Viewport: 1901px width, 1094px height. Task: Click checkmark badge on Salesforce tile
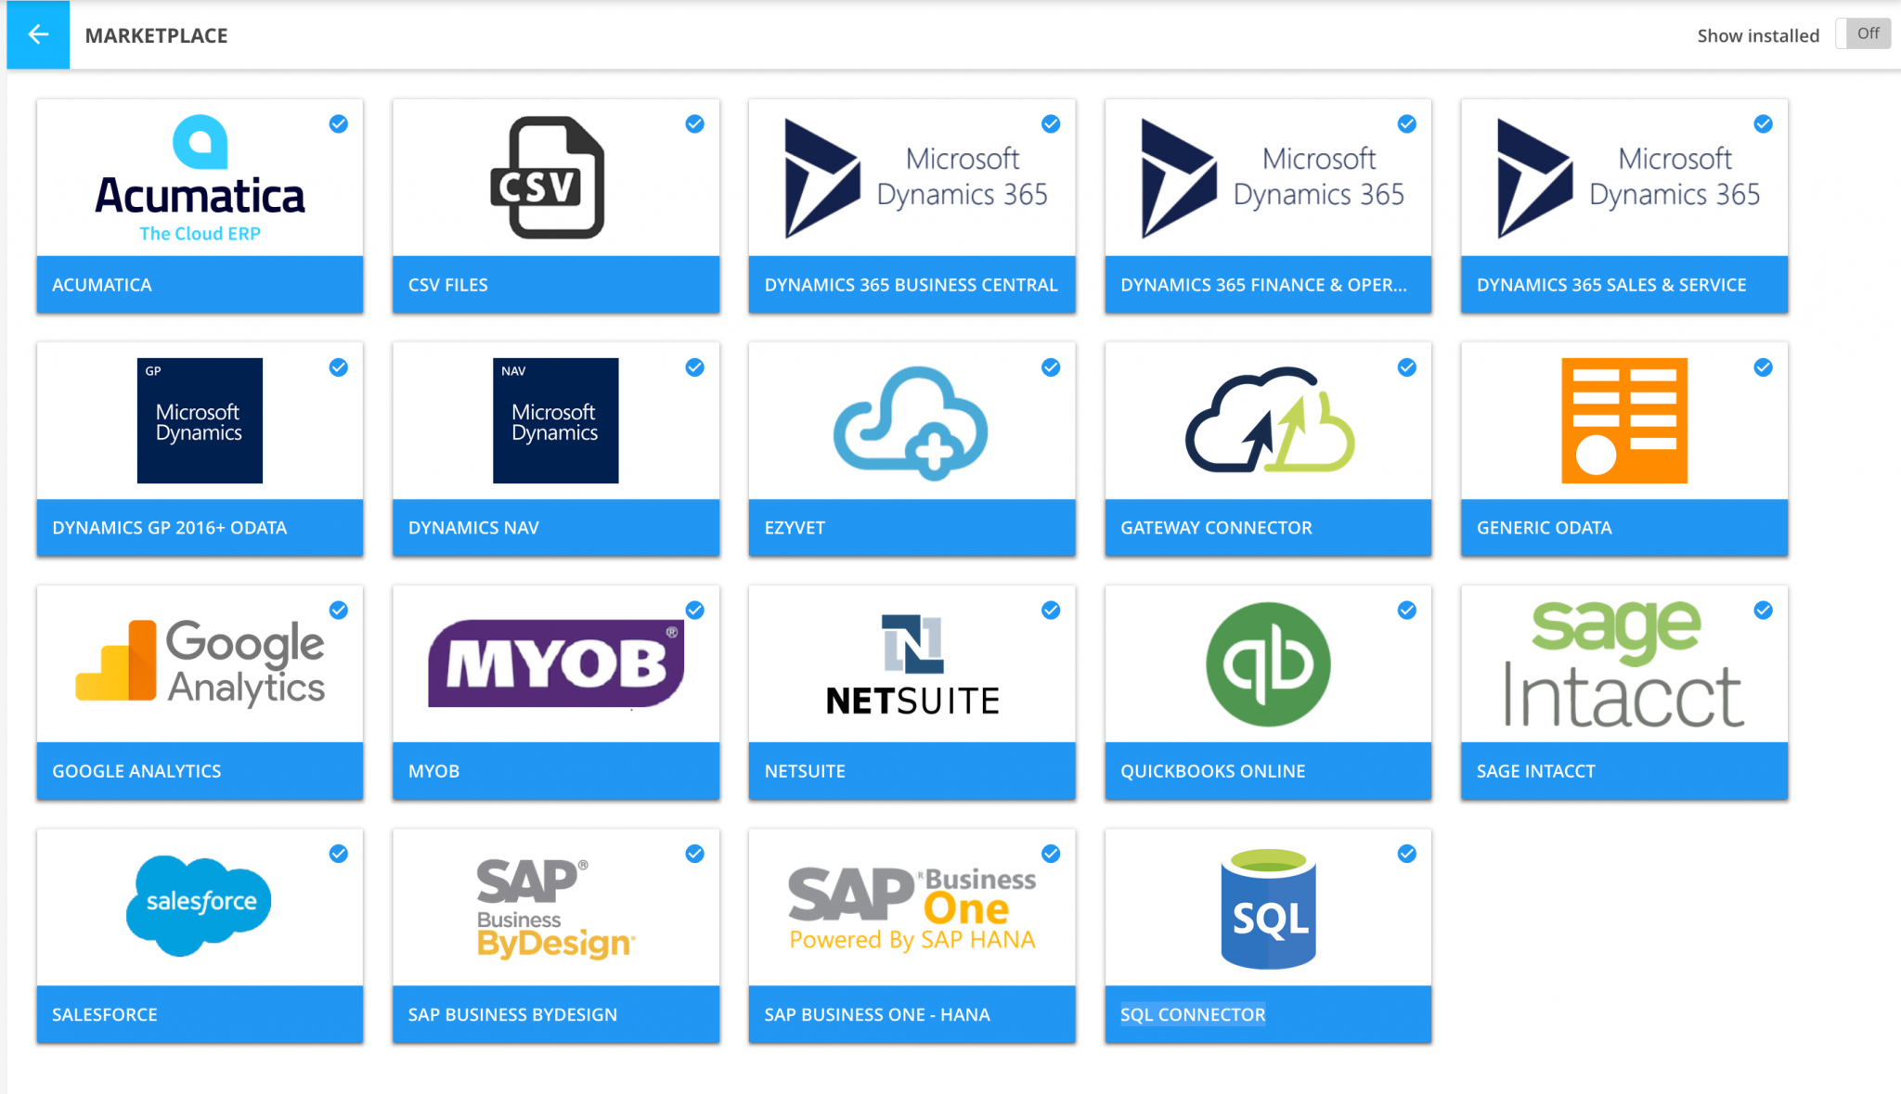(339, 854)
